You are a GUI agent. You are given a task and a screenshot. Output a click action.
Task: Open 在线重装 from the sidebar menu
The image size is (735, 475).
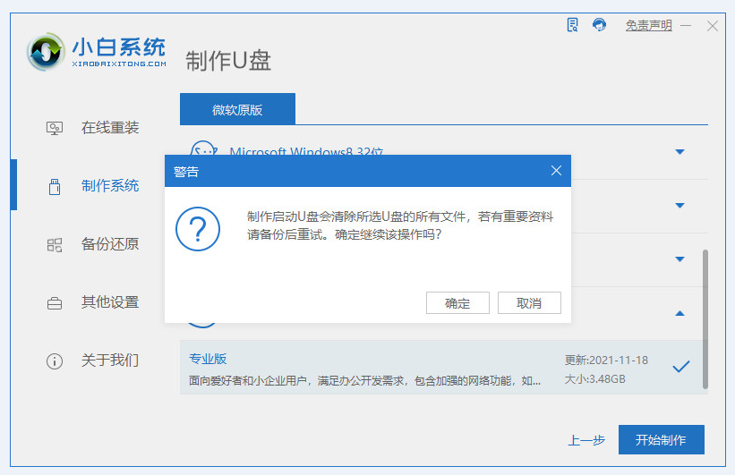pos(110,128)
